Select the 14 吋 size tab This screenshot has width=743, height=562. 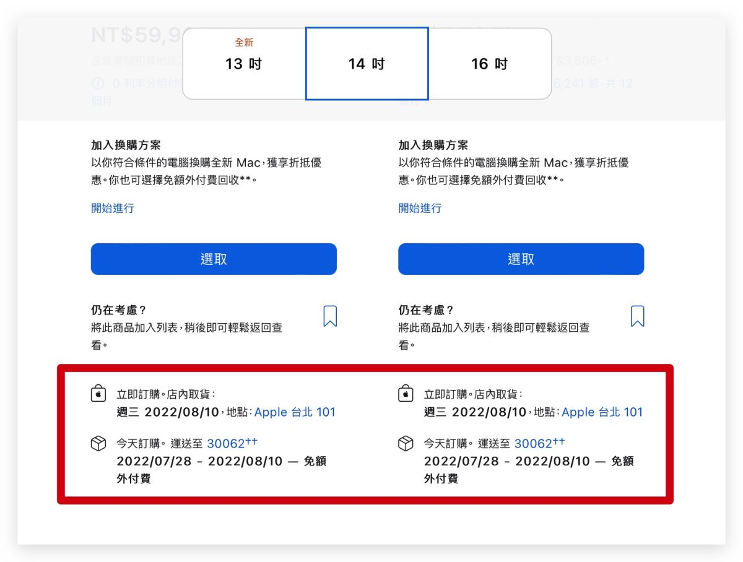pyautogui.click(x=367, y=63)
